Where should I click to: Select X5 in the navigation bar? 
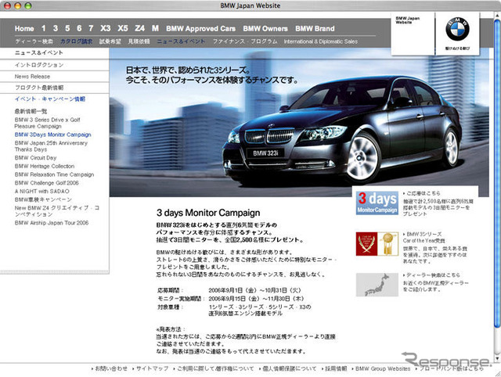[123, 28]
